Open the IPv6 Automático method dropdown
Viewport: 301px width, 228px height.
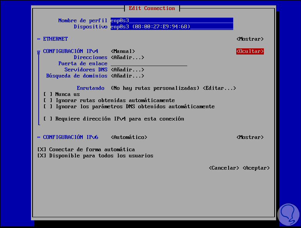pyautogui.click(x=129, y=137)
